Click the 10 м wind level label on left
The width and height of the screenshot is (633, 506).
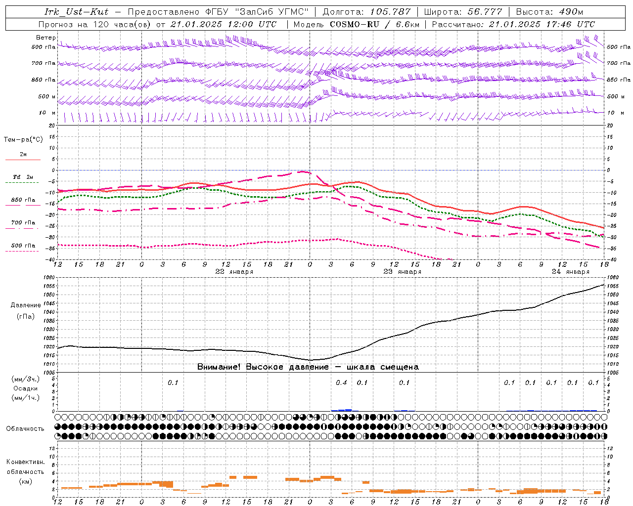[47, 113]
